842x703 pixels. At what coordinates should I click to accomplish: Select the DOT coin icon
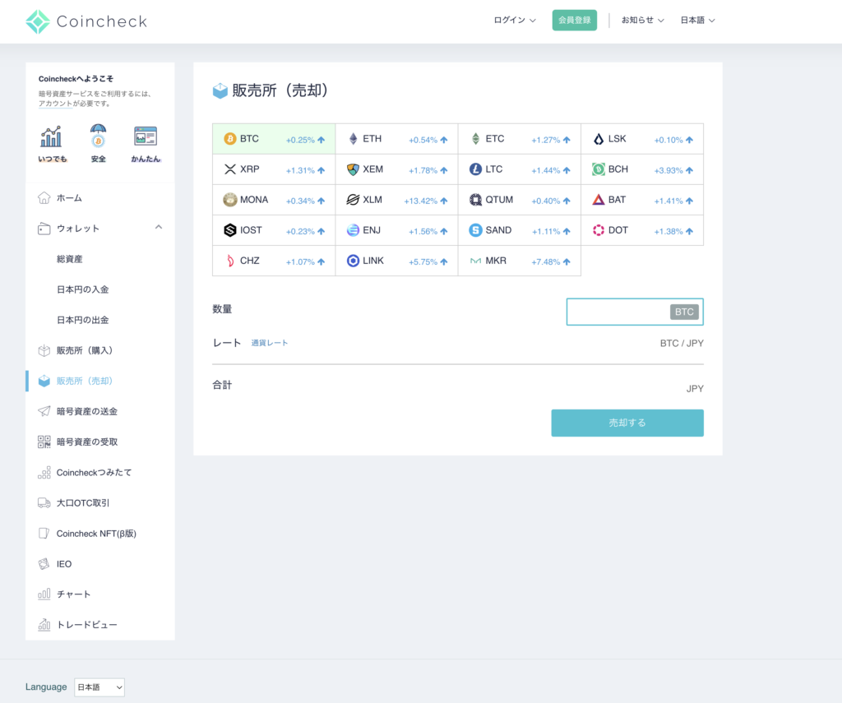click(599, 230)
